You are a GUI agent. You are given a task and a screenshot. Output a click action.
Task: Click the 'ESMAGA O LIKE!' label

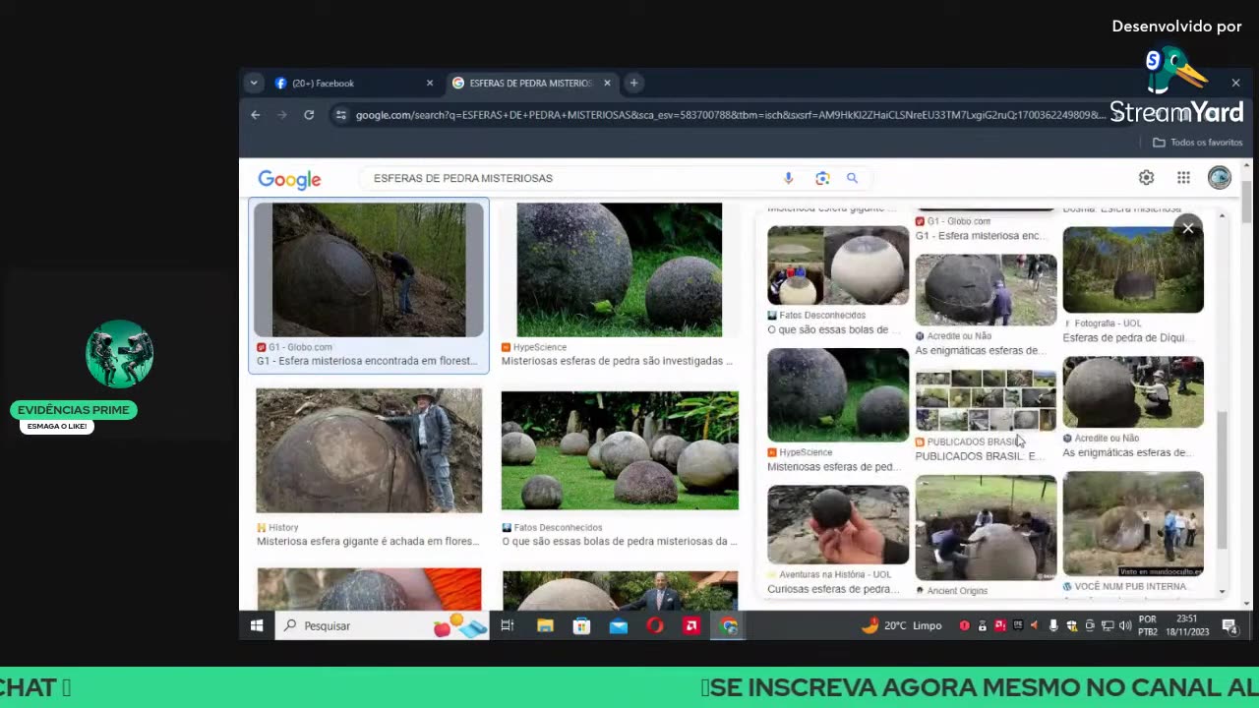(x=57, y=426)
